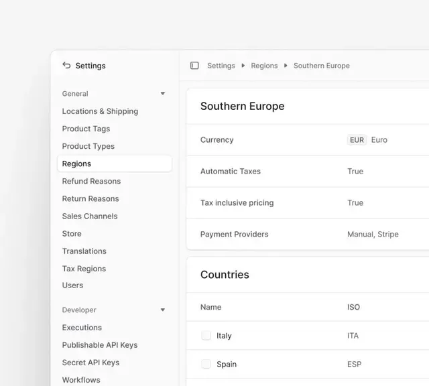
Task: Click Southern Europe breadcrumb
Action: [x=322, y=66]
